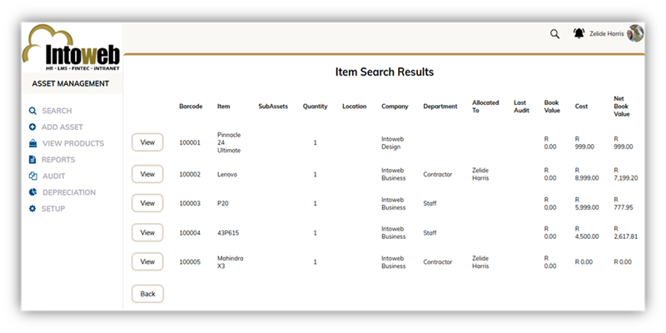Click net book value R 2,617.81
This screenshot has height=333, width=666.
click(x=626, y=233)
